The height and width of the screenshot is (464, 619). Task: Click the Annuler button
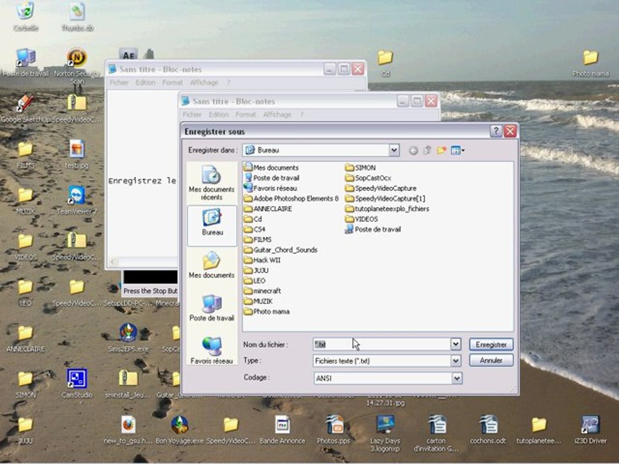click(x=491, y=360)
